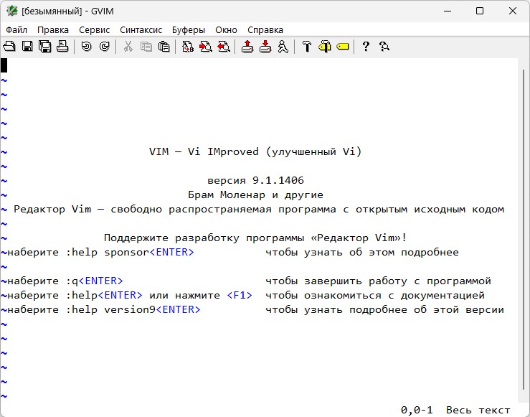The image size is (530, 417).
Task: Click the Open file toolbar icon
Action: tap(9, 47)
